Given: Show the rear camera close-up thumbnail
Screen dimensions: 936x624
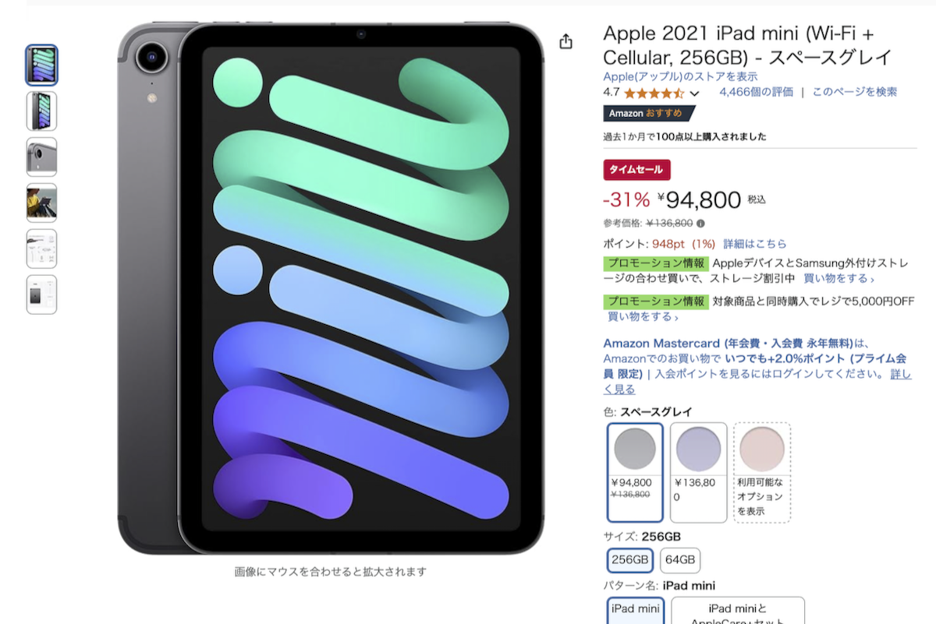Looking at the screenshot, I should (41, 157).
